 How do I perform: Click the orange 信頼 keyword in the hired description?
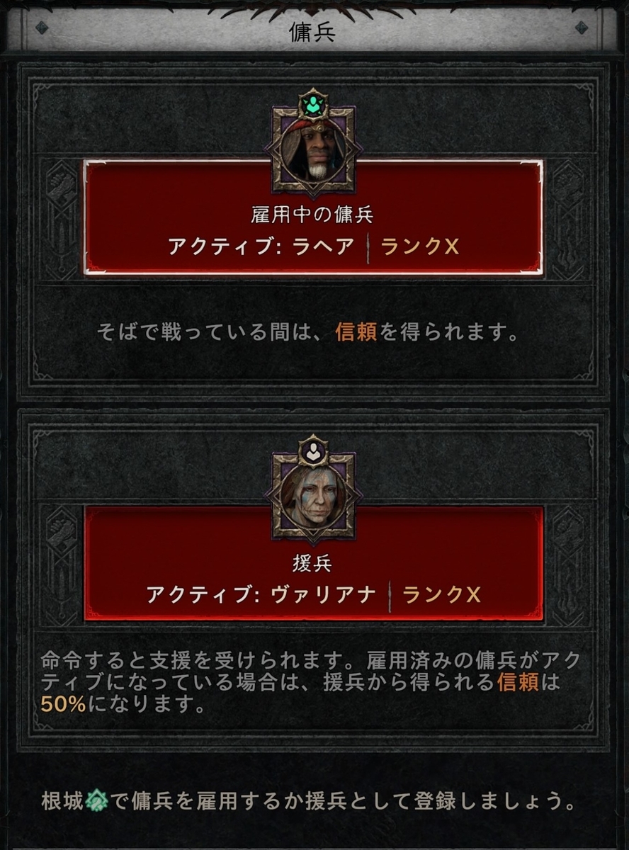tap(356, 333)
